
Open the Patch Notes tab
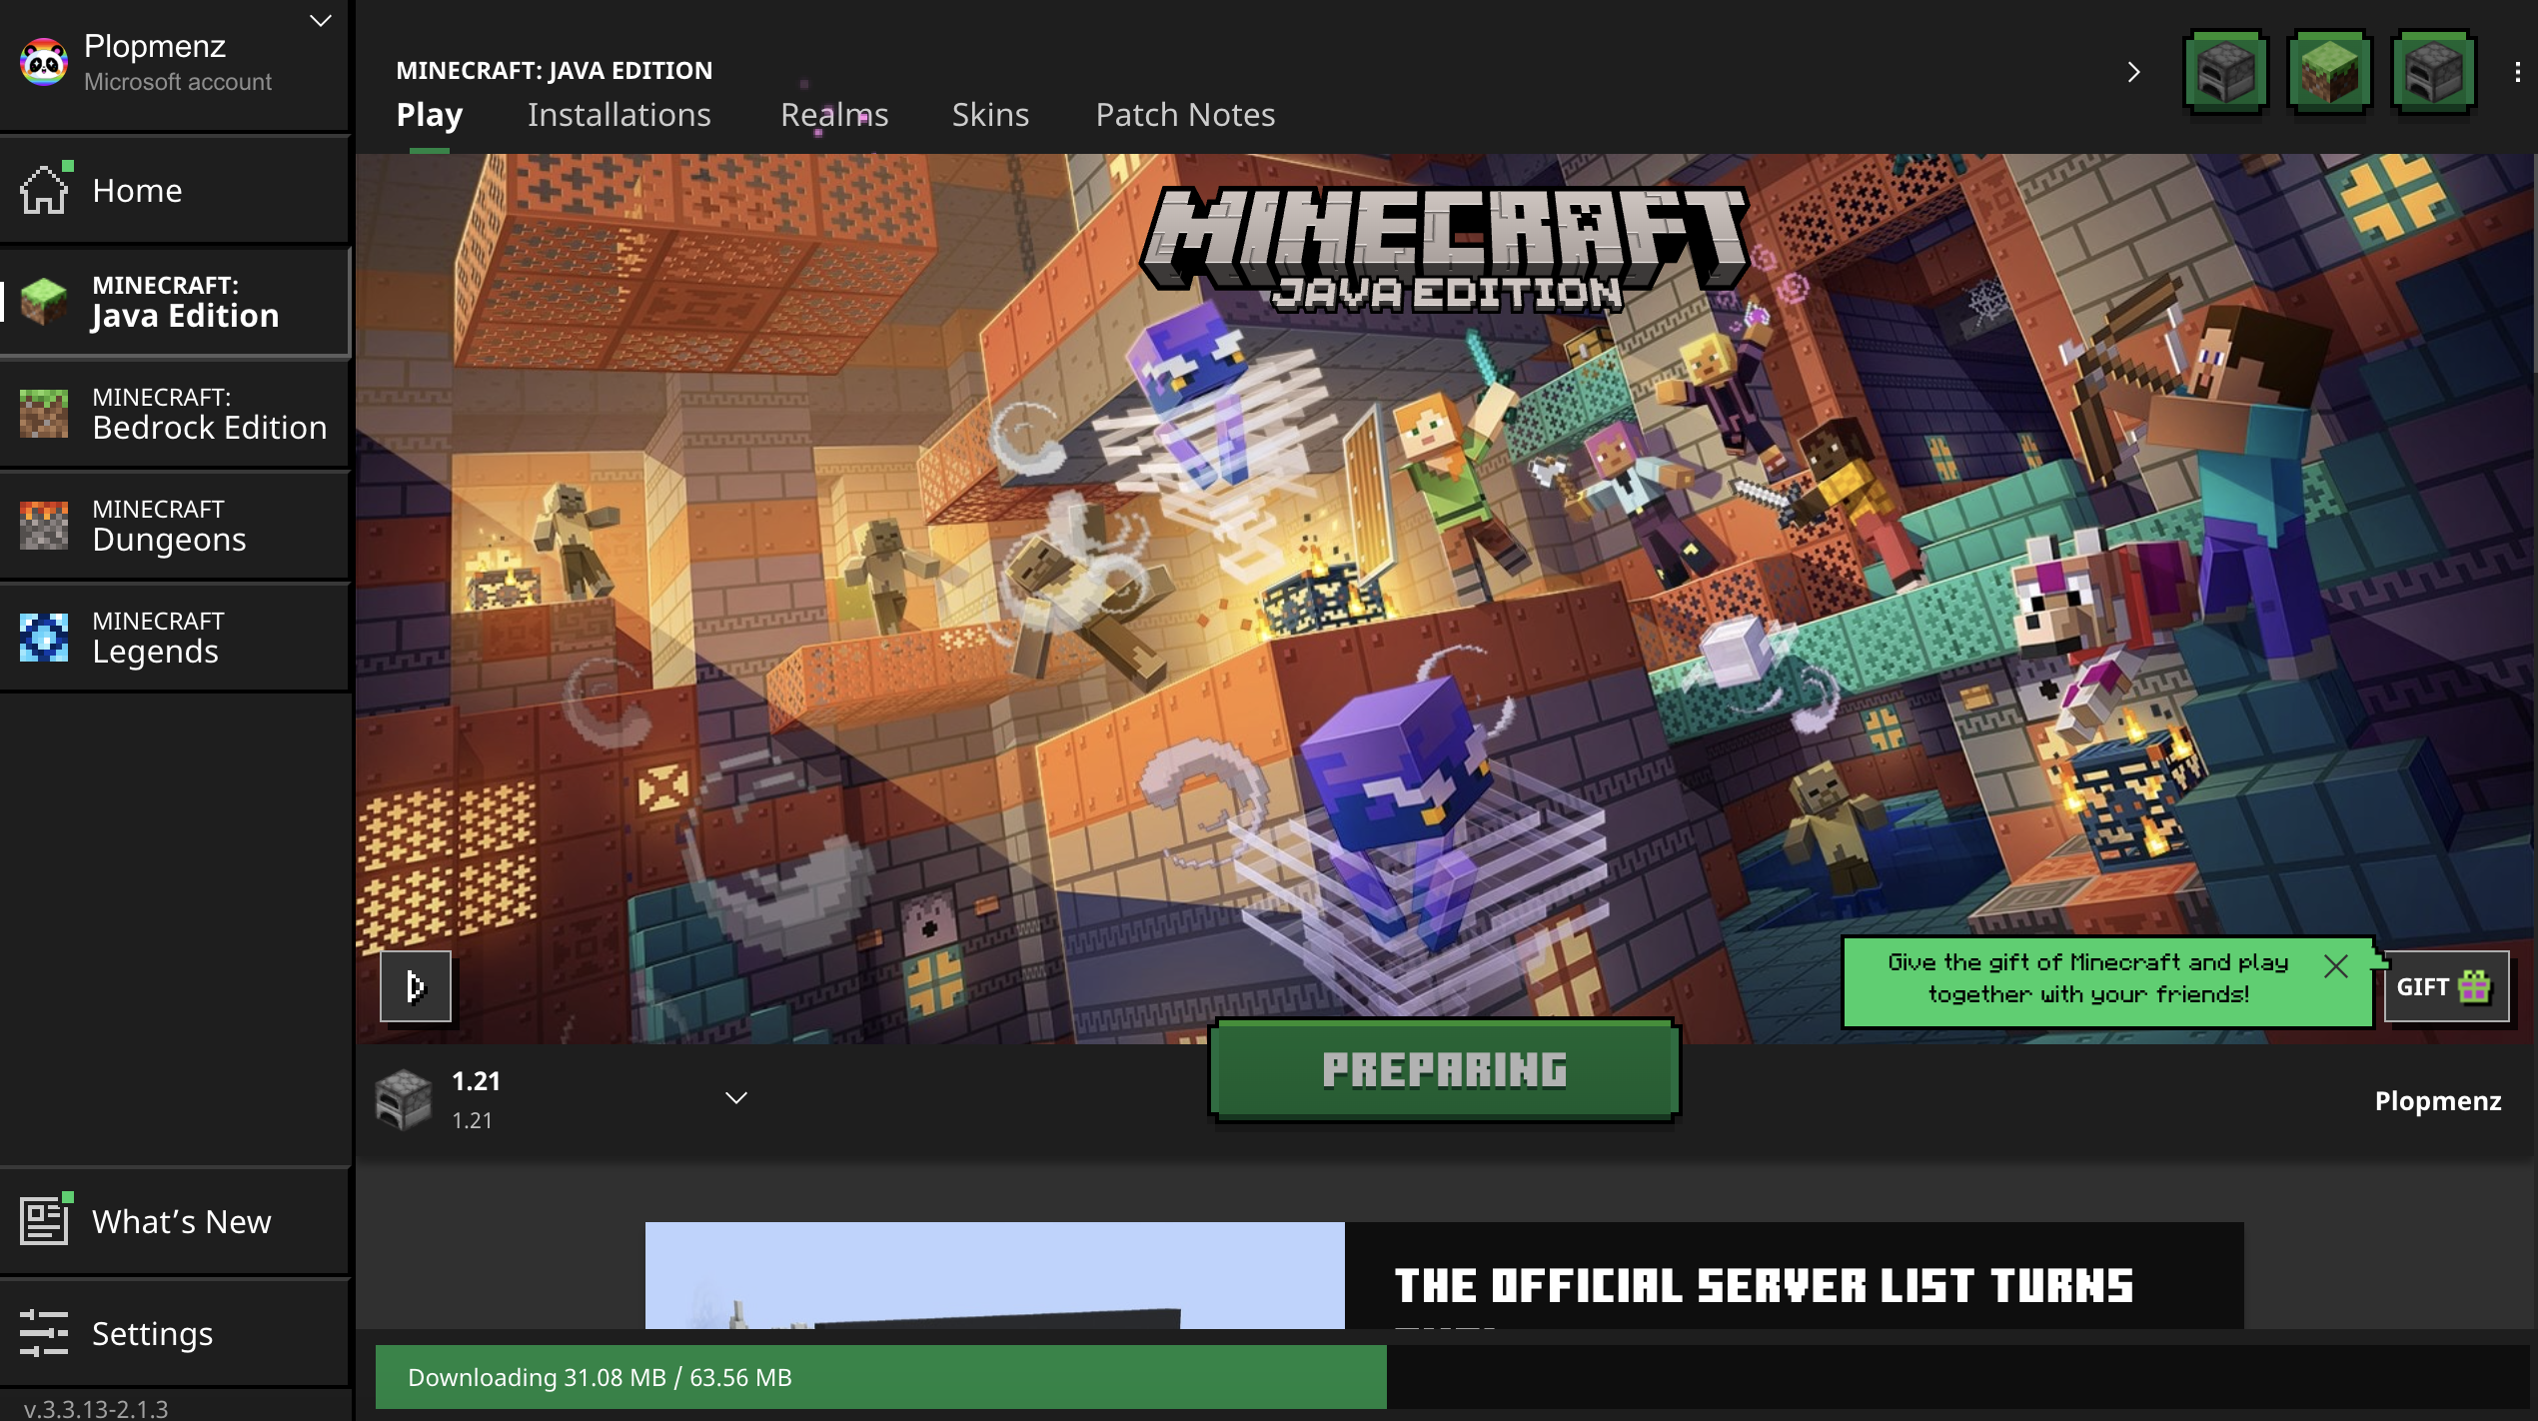(1185, 115)
